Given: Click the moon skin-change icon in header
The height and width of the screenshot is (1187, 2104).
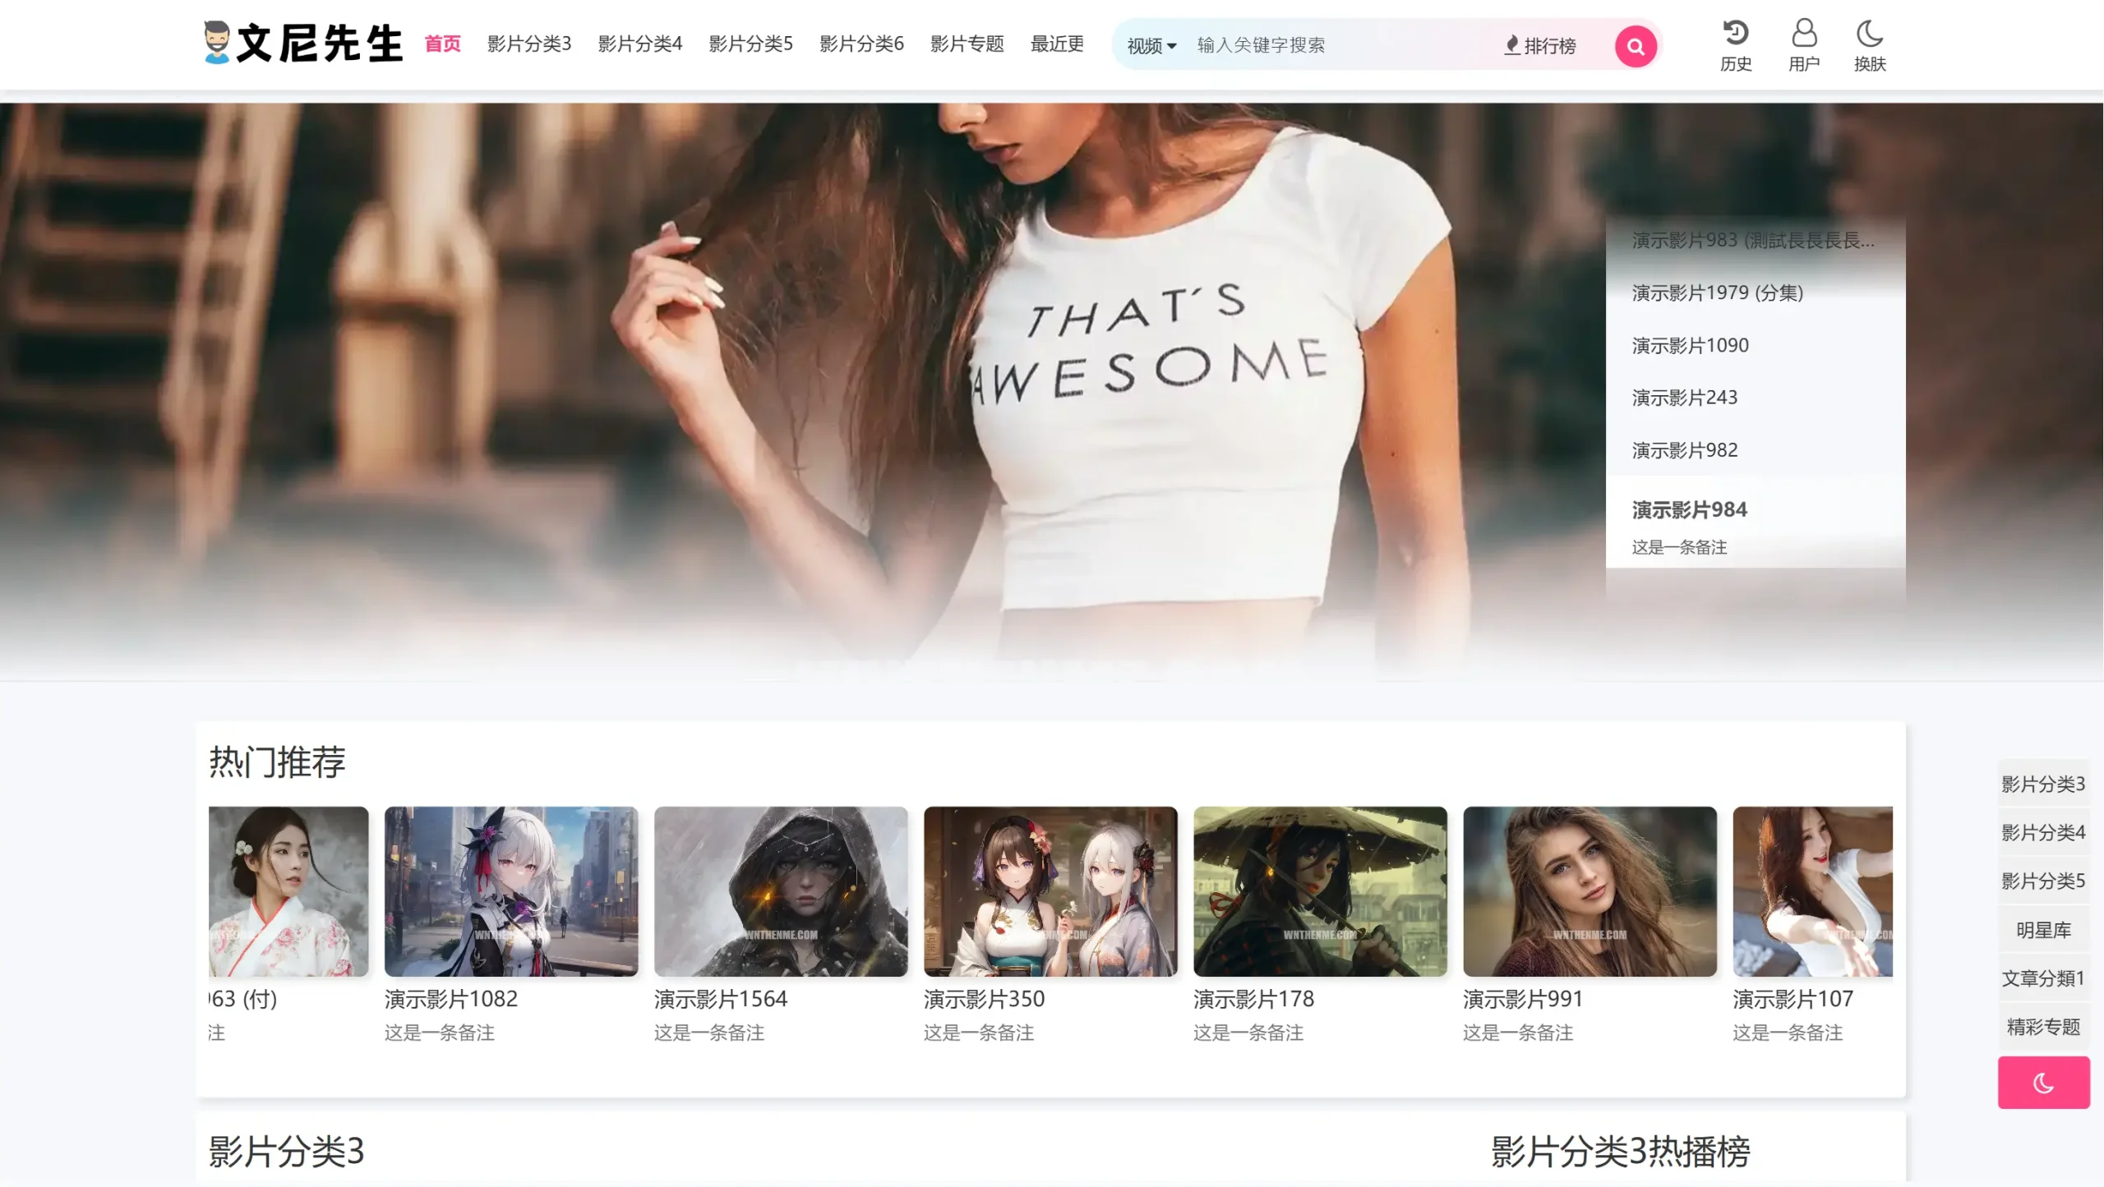Looking at the screenshot, I should [x=1869, y=34].
